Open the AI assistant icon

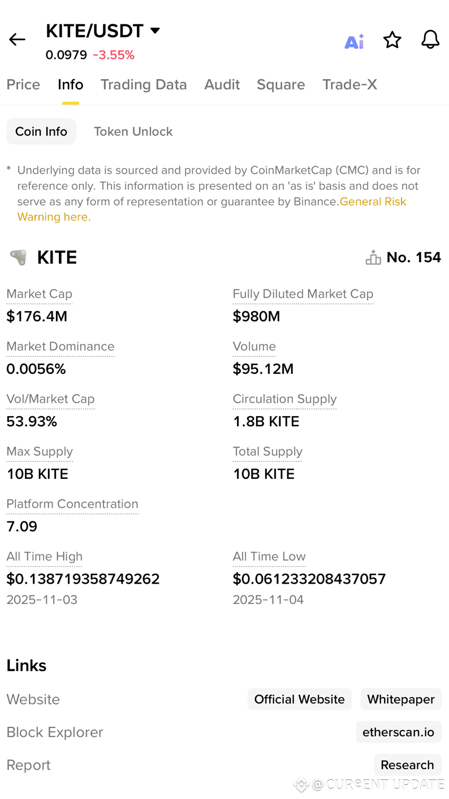[355, 41]
